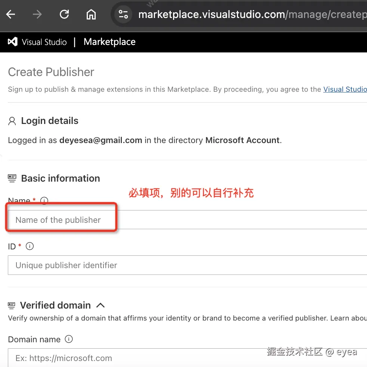Screen dimensions: 367x367
Task: Reload the Create Publisher page
Action: click(64, 14)
